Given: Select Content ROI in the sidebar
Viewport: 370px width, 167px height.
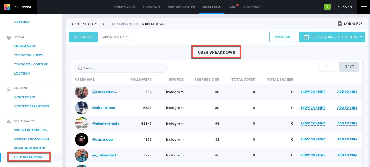Looking at the screenshot, I should pos(25,97).
